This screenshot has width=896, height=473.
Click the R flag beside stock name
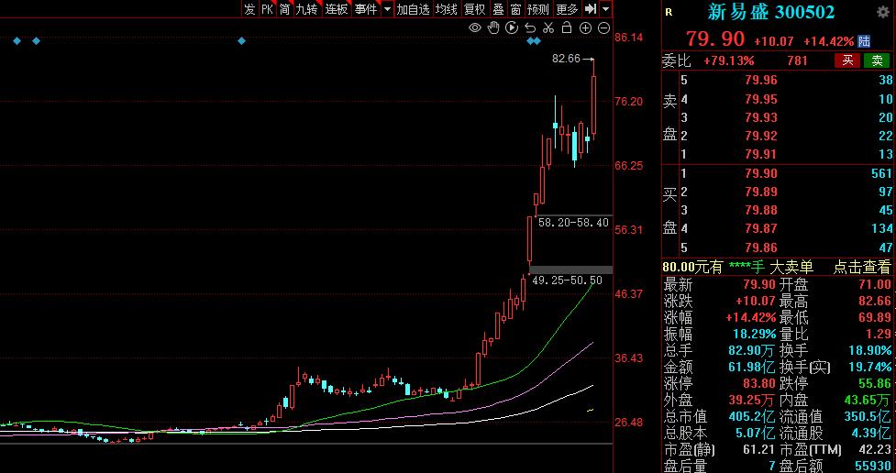click(669, 13)
